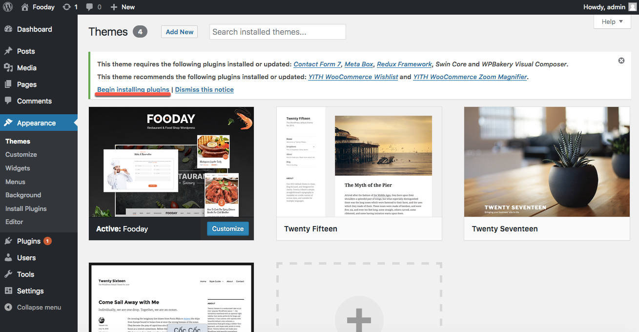The width and height of the screenshot is (639, 332).
Task: Open the Contact Form 7 plugin link
Action: (317, 64)
